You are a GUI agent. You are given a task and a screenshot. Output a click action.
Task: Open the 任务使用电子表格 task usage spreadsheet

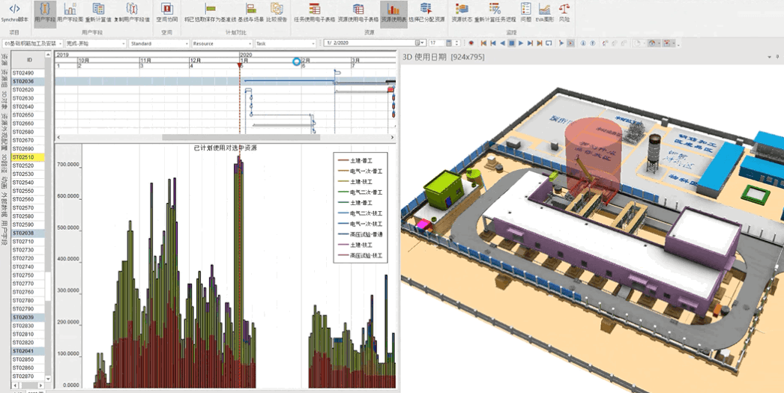point(315,13)
